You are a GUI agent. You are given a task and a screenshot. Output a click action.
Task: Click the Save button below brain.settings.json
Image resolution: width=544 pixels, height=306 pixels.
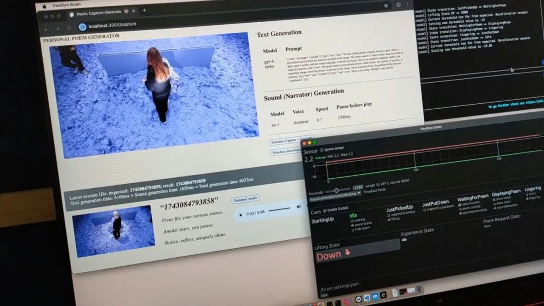tap(324, 295)
